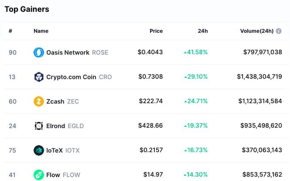This screenshot has height=181, width=290.
Task: Click the Elrond EGLD logo icon
Action: pyautogui.click(x=39, y=126)
